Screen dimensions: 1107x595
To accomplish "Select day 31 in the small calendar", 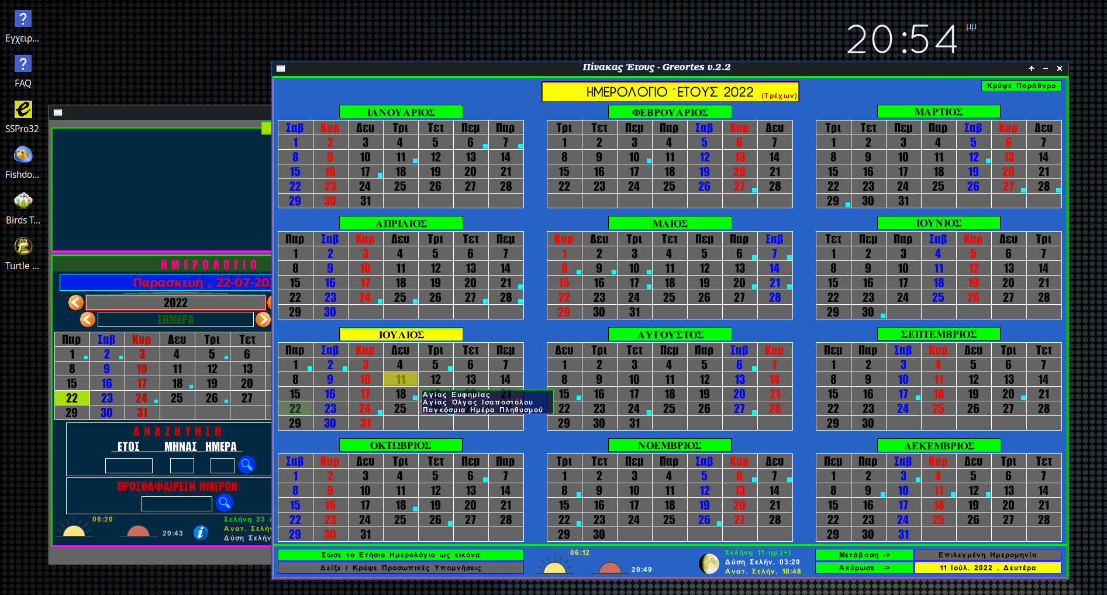I will pyautogui.click(x=142, y=412).
